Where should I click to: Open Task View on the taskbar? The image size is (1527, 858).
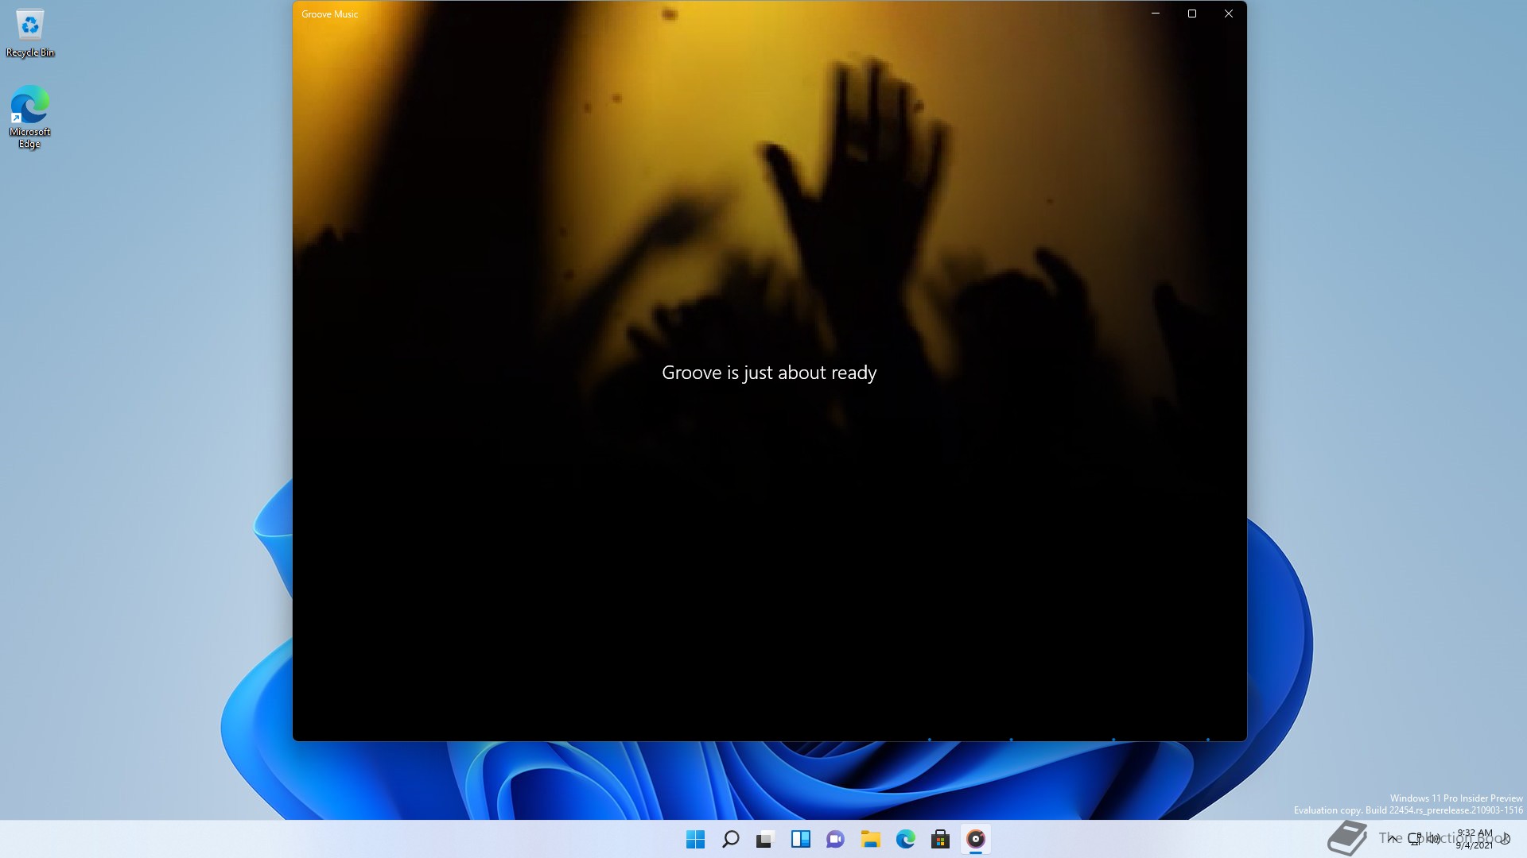tap(765, 839)
